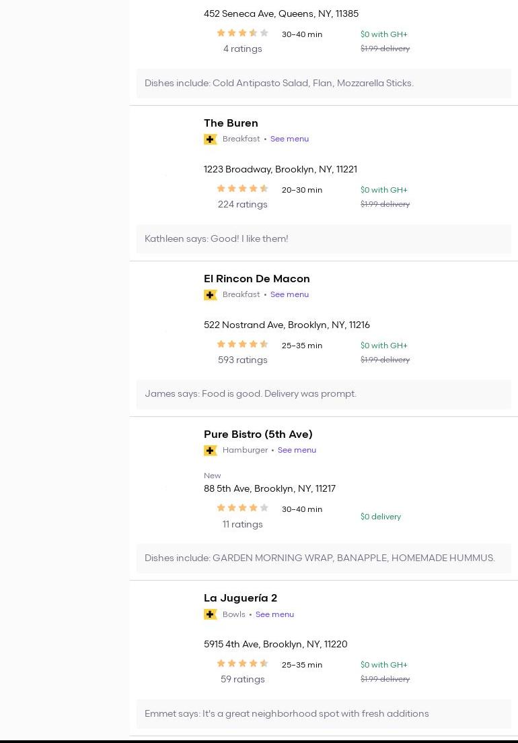Click the star rating for Pure Bistro

[x=242, y=509]
